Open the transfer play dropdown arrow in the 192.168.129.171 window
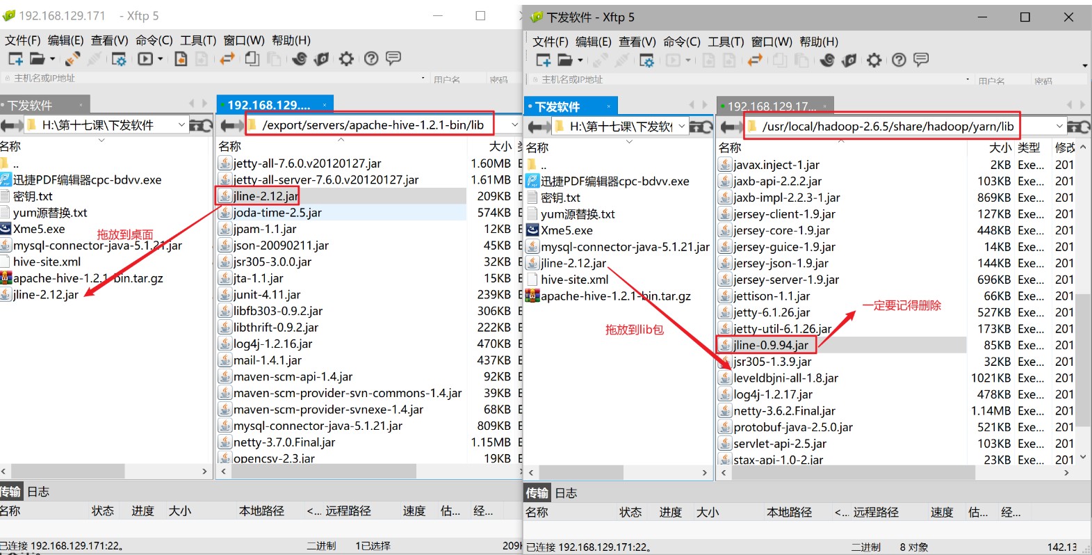 coord(160,59)
